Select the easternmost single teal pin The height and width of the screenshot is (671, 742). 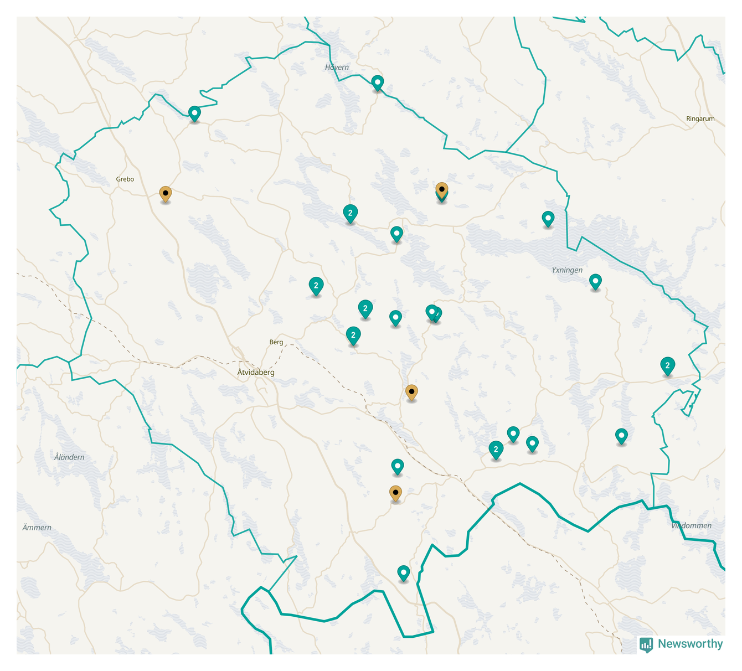click(621, 436)
